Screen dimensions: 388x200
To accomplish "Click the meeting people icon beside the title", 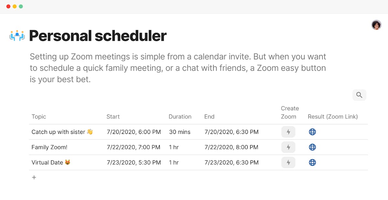I will (x=17, y=36).
